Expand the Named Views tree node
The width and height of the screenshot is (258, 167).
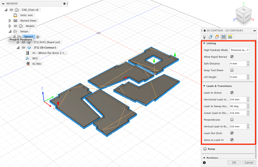[x=10, y=21]
